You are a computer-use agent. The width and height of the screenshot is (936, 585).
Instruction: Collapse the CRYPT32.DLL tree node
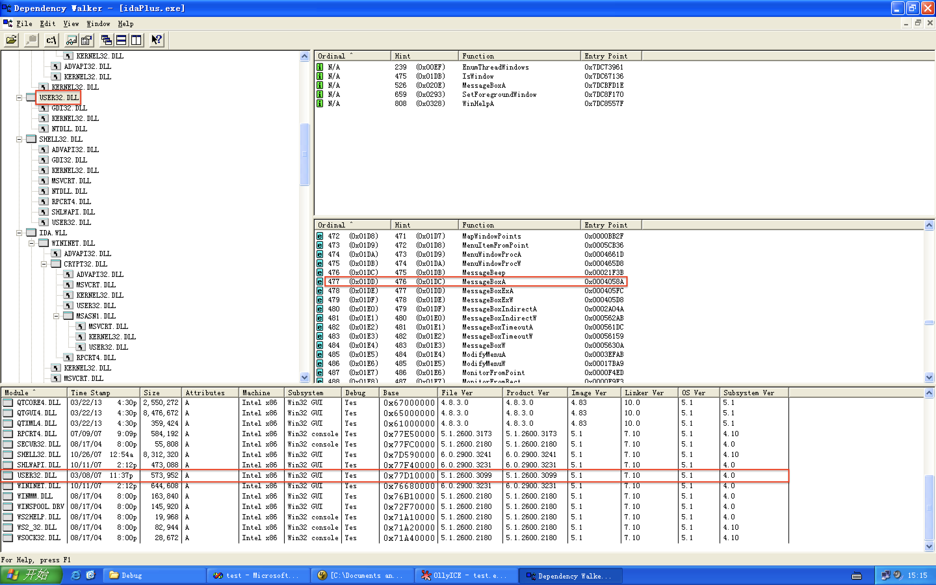point(44,264)
